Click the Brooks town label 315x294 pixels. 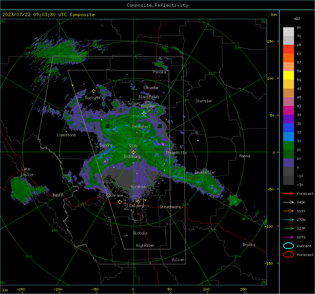[x=249, y=245]
